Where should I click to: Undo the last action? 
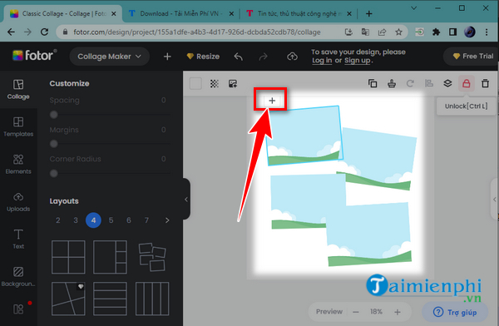point(238,57)
